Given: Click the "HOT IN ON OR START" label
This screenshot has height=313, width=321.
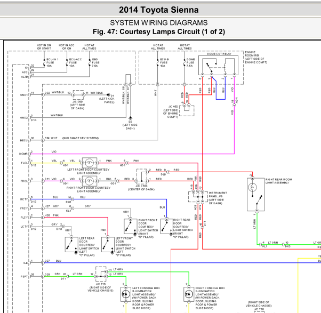Looking at the screenshot, I should (x=44, y=47).
